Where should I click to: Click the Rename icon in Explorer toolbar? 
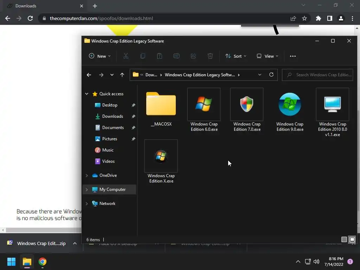tap(176, 56)
